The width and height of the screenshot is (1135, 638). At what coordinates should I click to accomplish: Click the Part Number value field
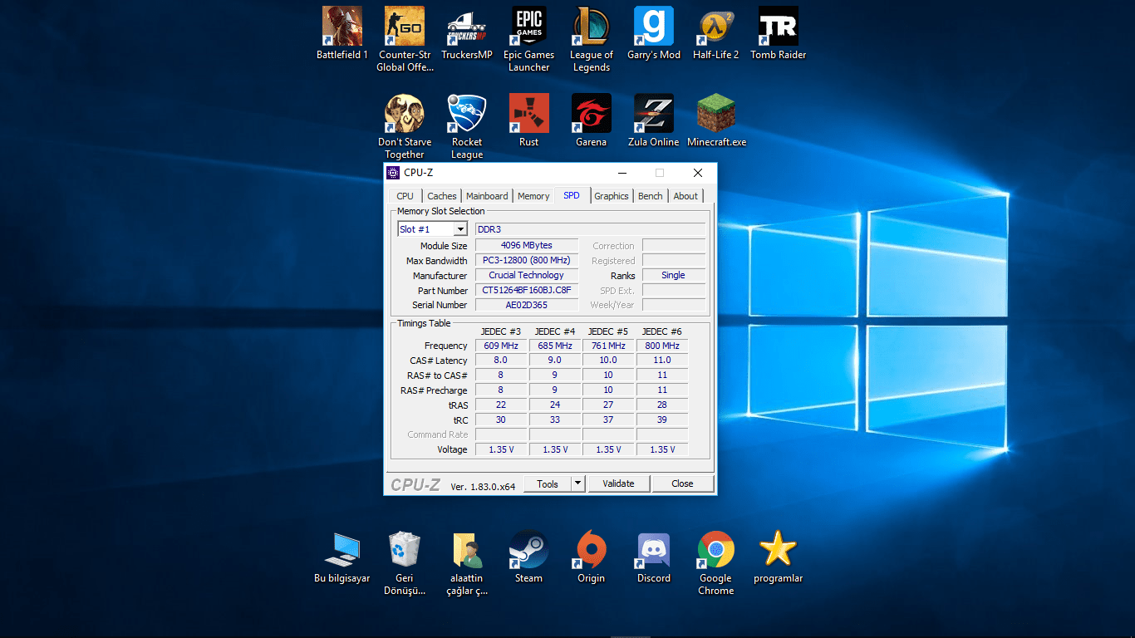pyautogui.click(x=527, y=291)
